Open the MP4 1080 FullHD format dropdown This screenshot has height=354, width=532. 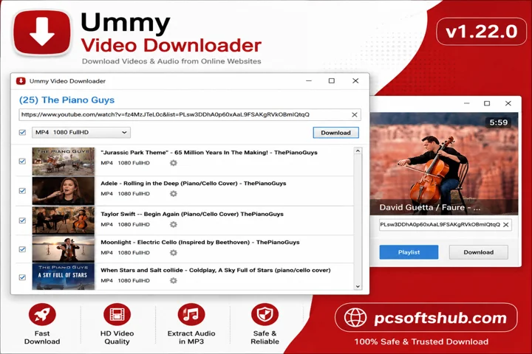(81, 133)
